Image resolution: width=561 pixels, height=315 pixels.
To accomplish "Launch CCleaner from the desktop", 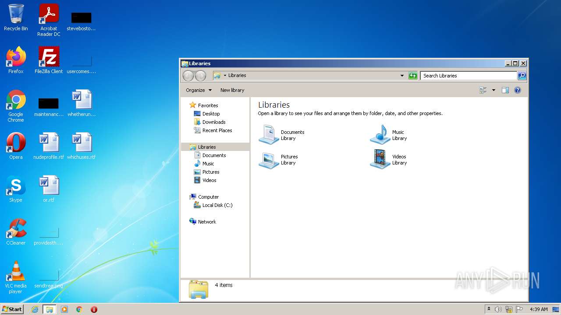I will [x=16, y=231].
